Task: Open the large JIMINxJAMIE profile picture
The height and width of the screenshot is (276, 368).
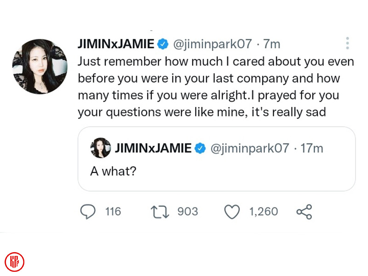Action: pyautogui.click(x=40, y=67)
